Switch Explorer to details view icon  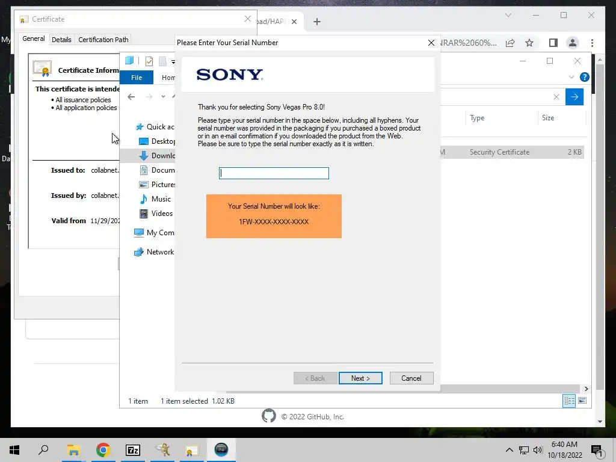coord(569,401)
